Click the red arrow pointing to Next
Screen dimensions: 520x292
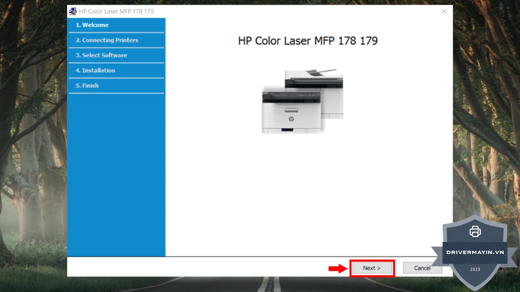[x=338, y=268]
